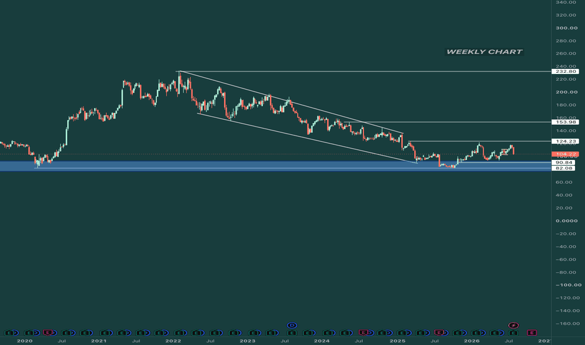Click the −100.00 price scale value
This screenshot has width=585, height=345.
[x=568, y=285]
